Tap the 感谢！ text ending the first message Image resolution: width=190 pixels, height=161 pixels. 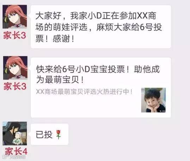[x=63, y=39]
